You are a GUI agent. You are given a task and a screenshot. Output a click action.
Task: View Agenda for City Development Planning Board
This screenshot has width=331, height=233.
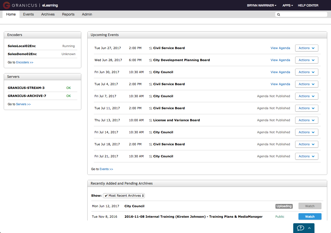tap(280, 60)
